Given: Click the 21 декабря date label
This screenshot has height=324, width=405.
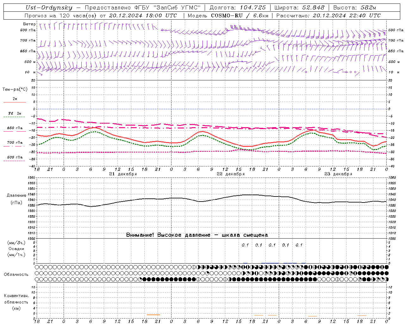Looking at the screenshot, I should coord(123,174).
